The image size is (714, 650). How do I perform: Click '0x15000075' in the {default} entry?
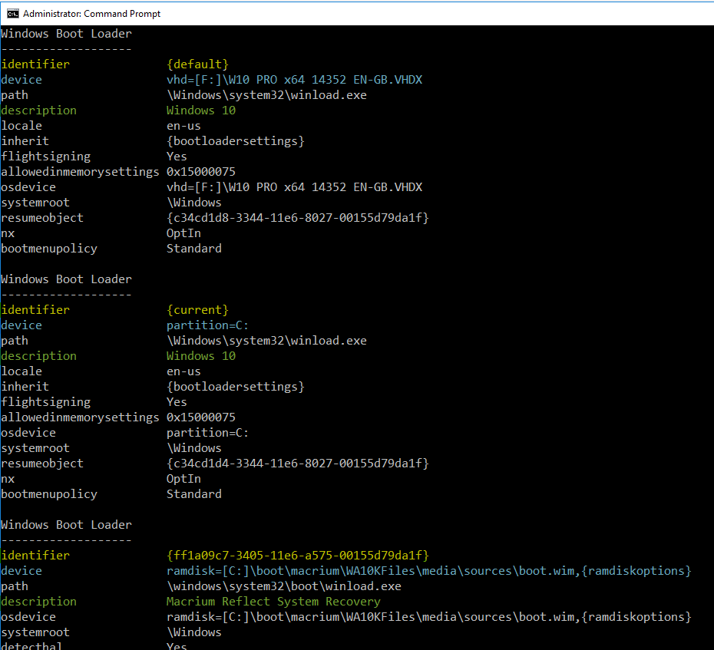[x=201, y=172]
